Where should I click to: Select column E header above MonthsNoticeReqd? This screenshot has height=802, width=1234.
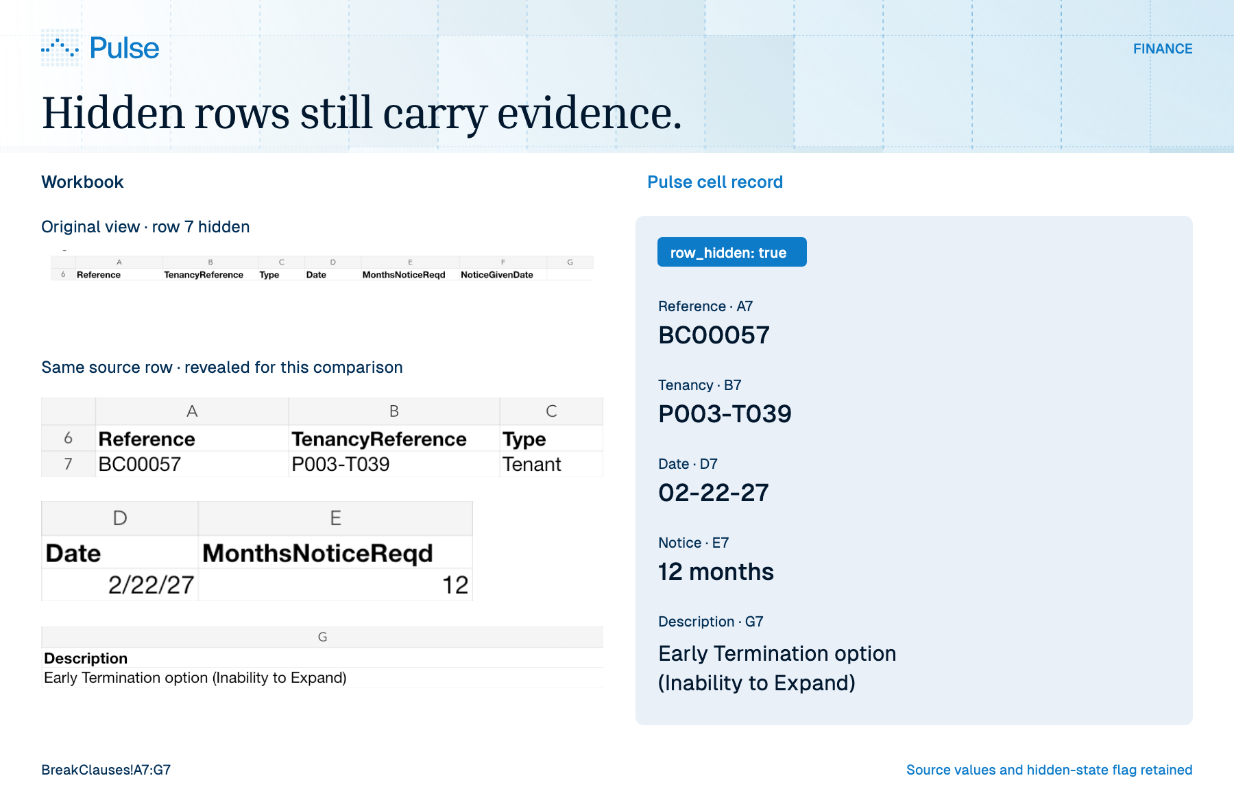click(335, 518)
